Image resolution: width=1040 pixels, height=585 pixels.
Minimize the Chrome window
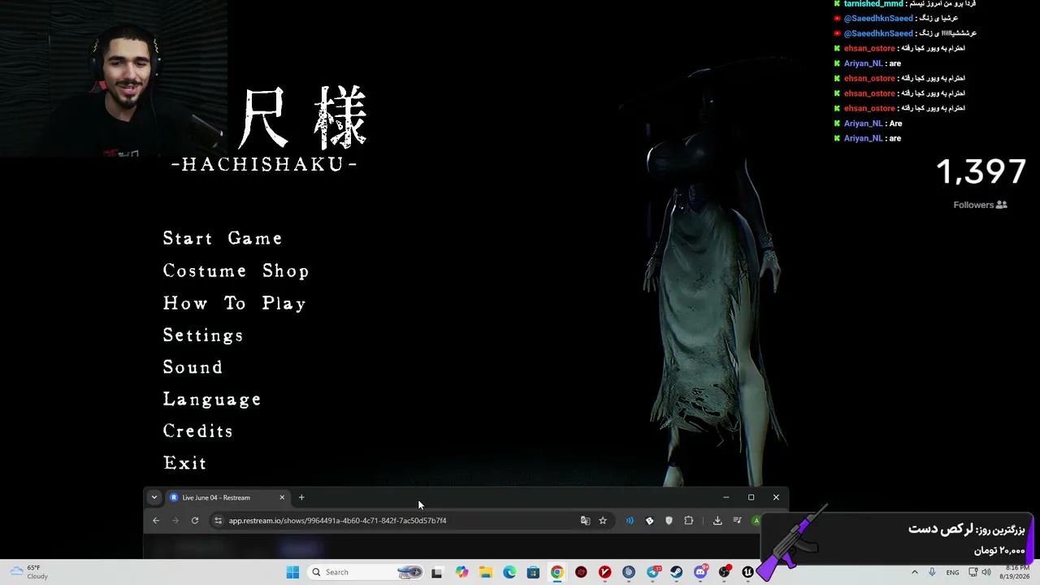(x=726, y=497)
